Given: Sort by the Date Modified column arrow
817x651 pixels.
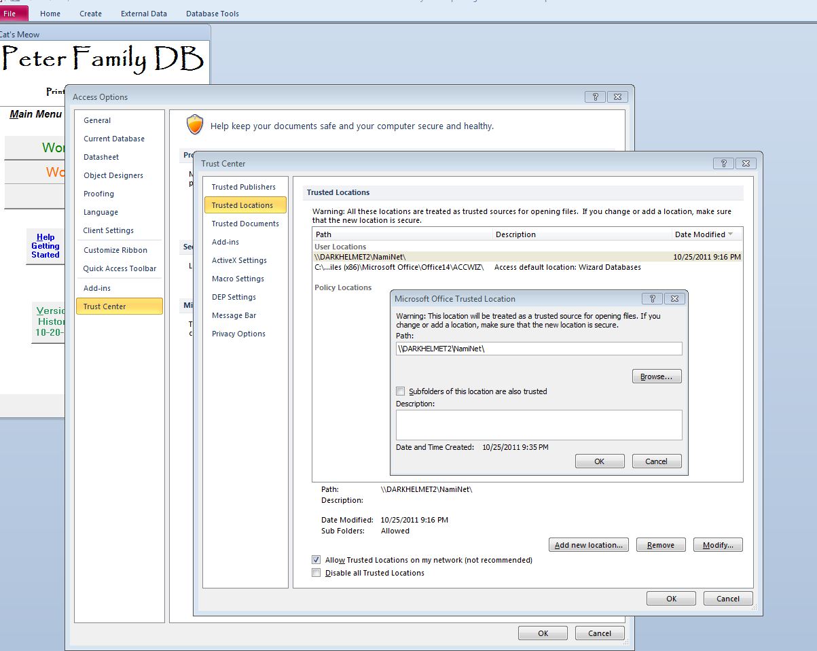Looking at the screenshot, I should coord(731,234).
